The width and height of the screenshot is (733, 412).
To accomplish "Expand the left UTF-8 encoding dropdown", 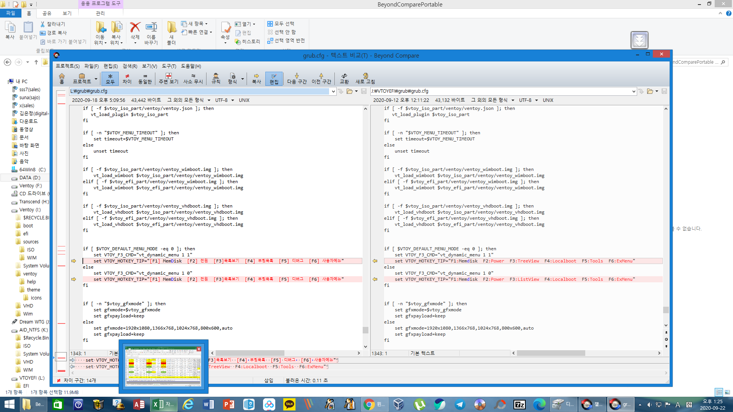I will (x=232, y=100).
